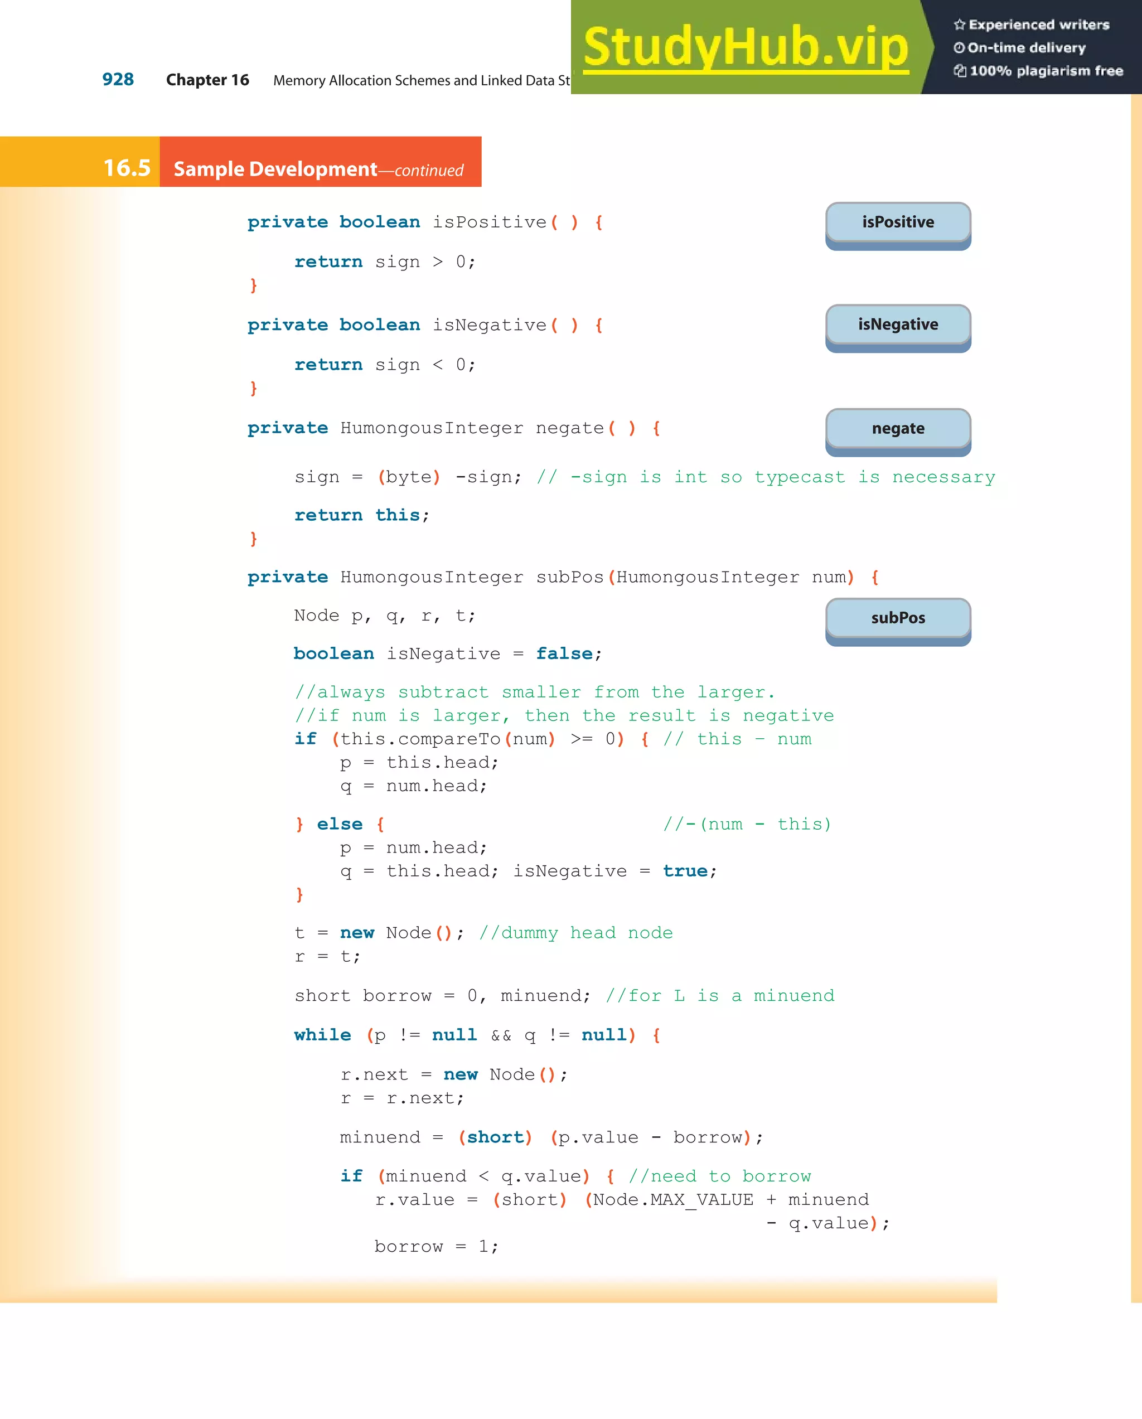
Task: Click the document icon beside 100% plagiarism free
Action: pos(960,71)
